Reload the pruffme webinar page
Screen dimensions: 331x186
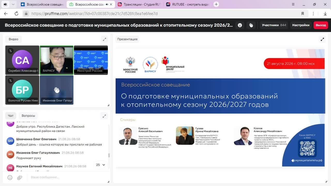click(16, 14)
